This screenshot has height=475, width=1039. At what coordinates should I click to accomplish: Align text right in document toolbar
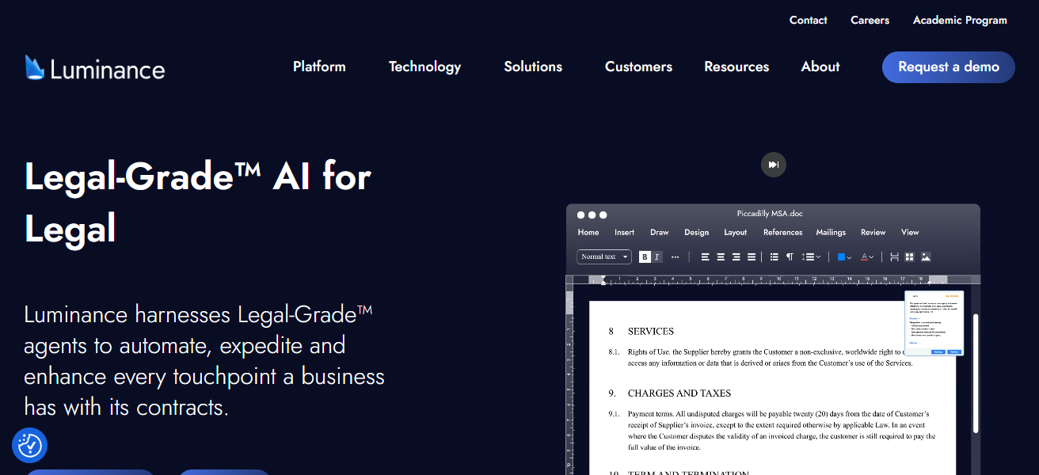point(736,256)
